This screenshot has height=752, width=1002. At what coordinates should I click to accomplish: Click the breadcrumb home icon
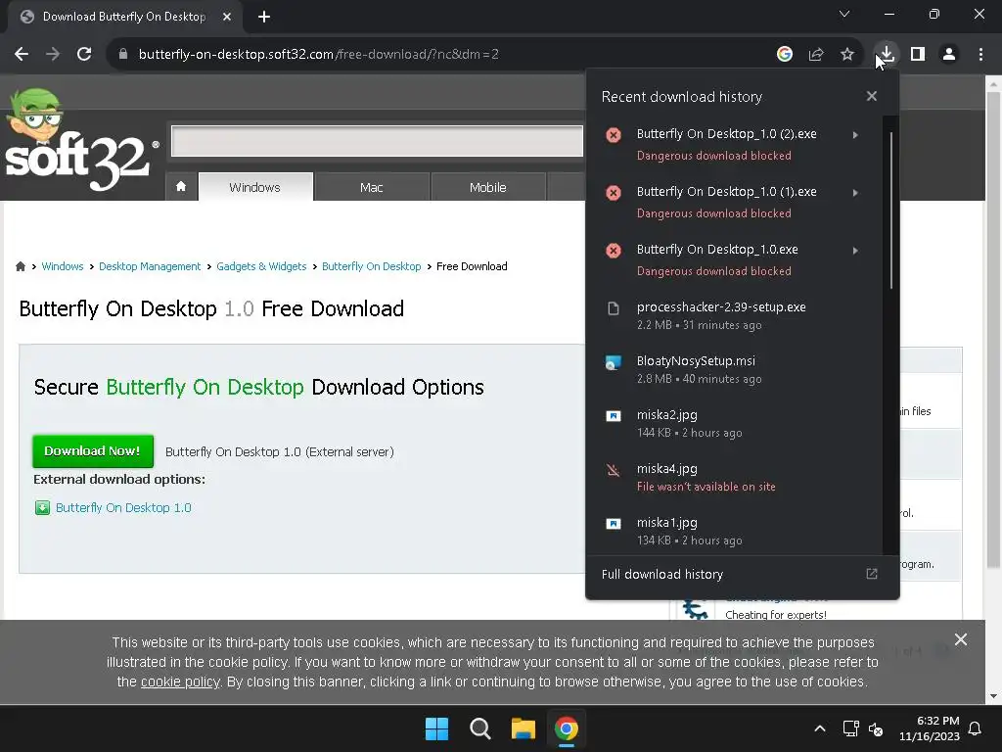[21, 266]
